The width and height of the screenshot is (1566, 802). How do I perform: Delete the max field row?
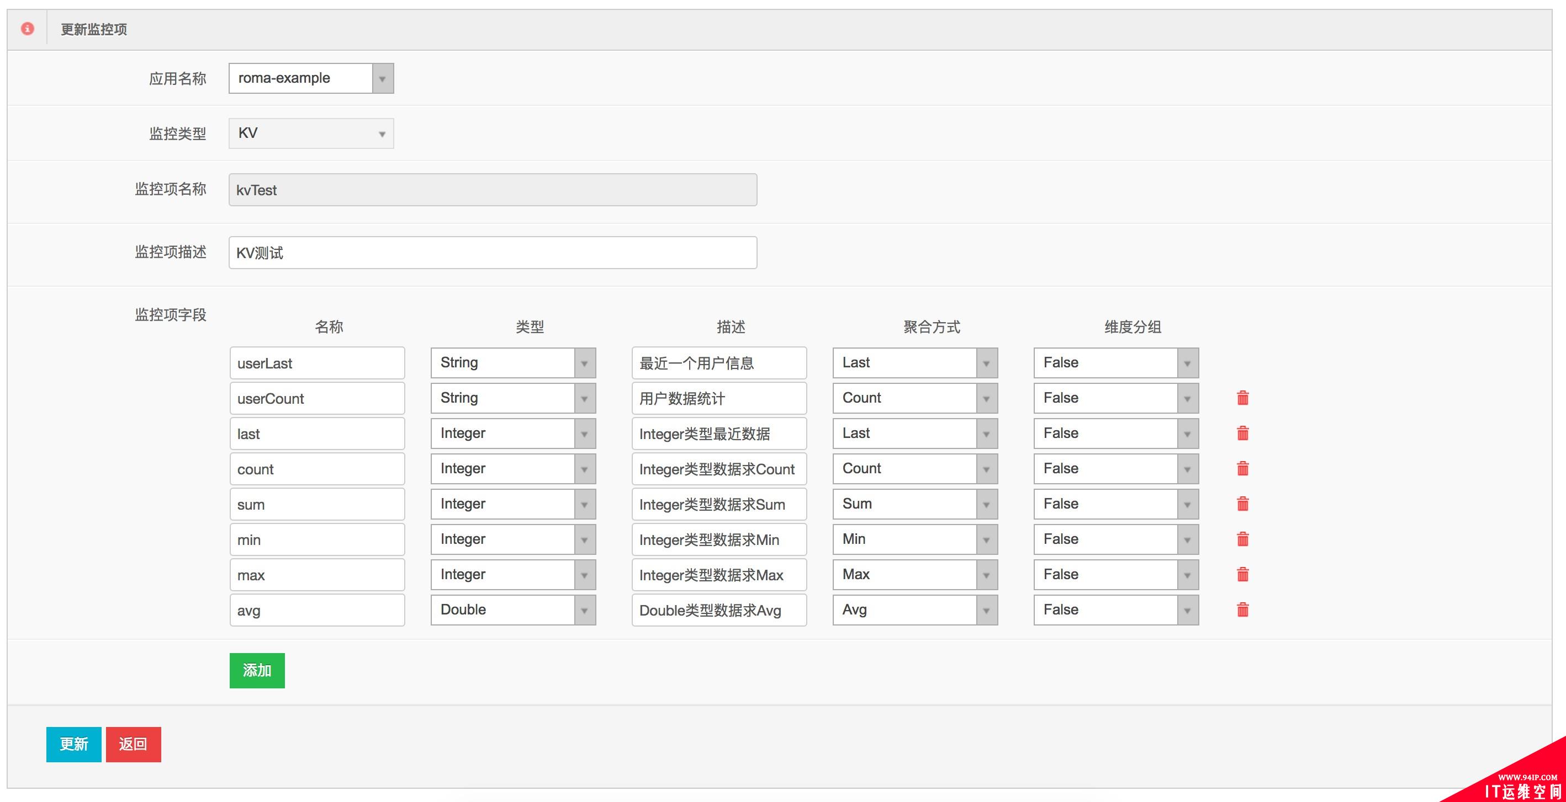1242,574
